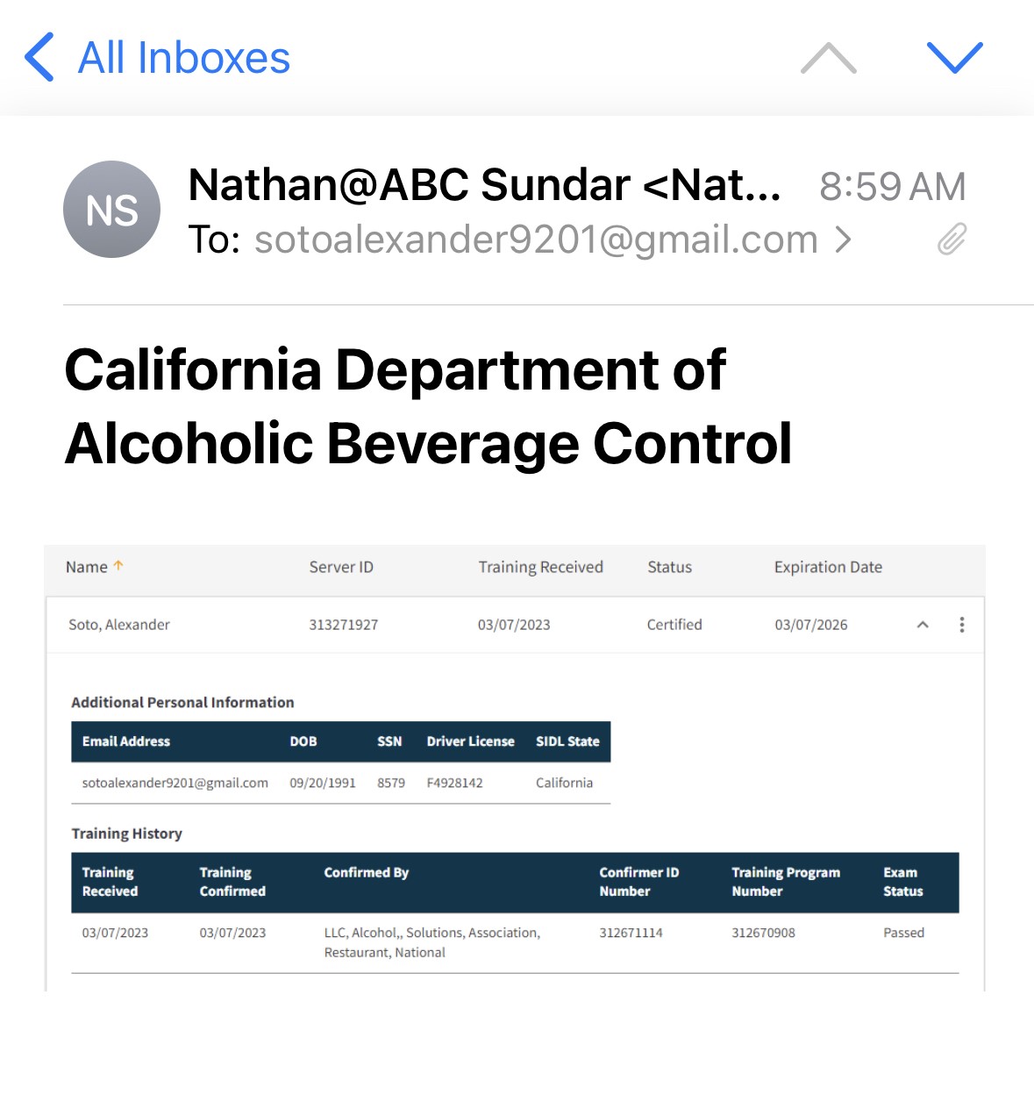Tap the 8:59 AM timestamp
Image resolution: width=1034 pixels, height=1102 pixels.
(892, 186)
